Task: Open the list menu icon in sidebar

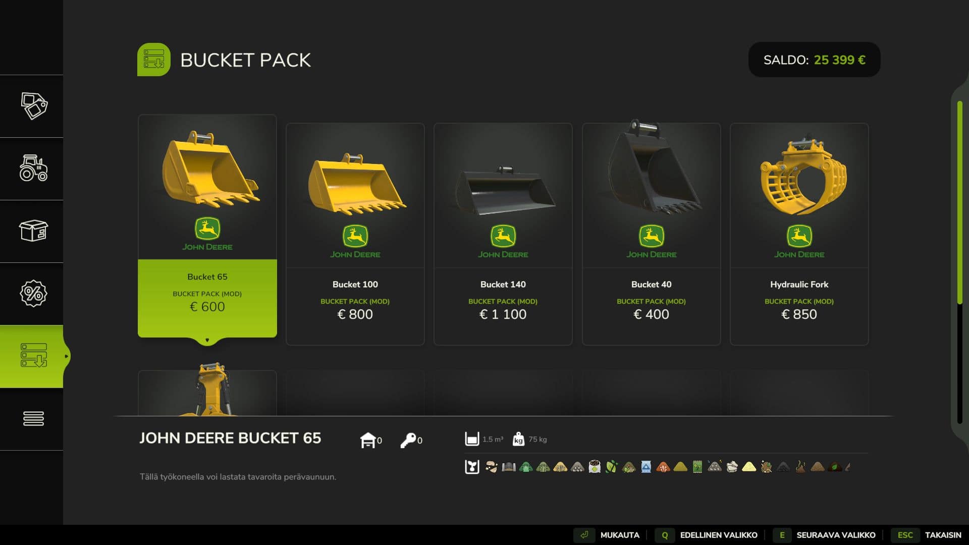Action: [x=33, y=419]
